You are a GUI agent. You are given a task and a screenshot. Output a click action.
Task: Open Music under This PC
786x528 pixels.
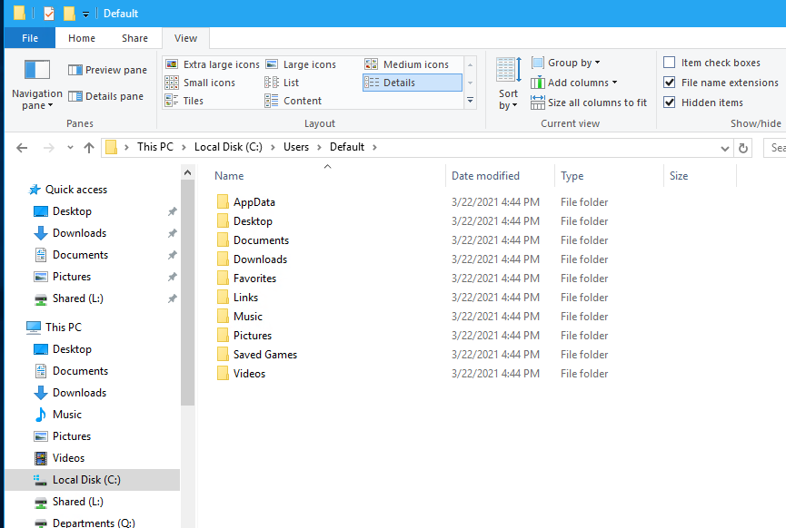point(66,415)
